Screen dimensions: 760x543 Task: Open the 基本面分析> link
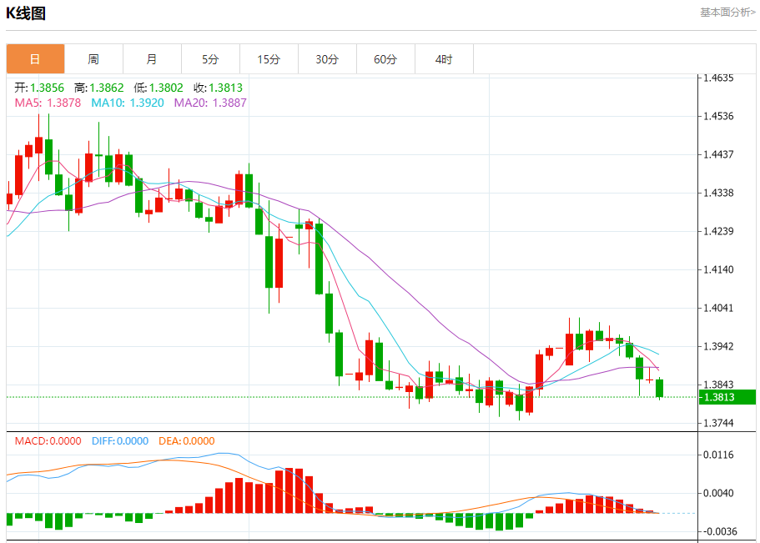727,13
